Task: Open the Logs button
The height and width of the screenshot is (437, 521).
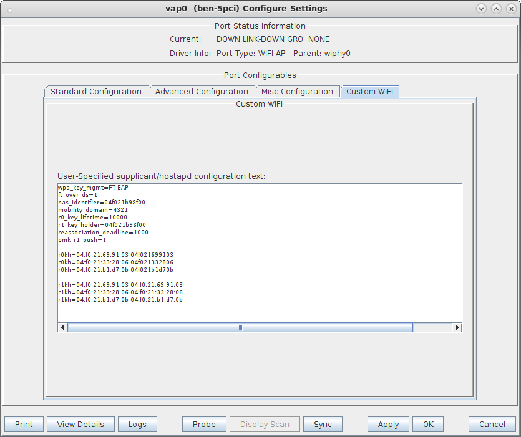Action: 137,425
